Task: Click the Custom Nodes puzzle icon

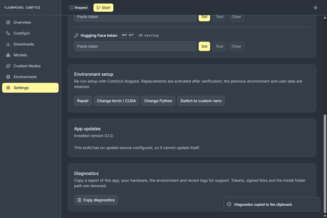Action: (8, 66)
